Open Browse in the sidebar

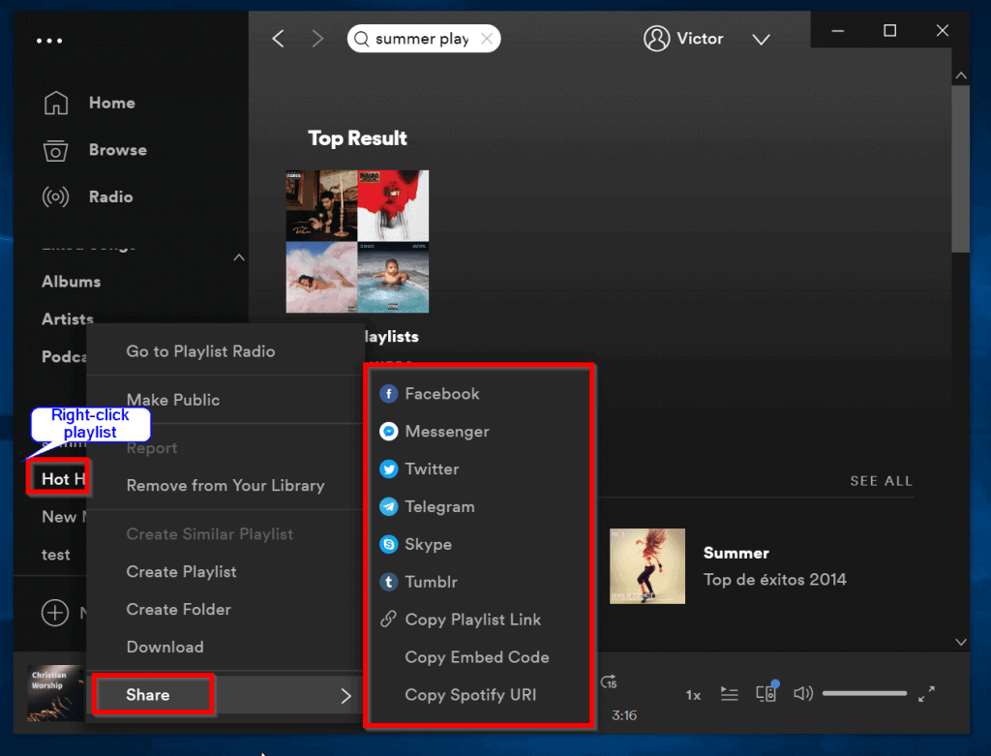(x=117, y=150)
